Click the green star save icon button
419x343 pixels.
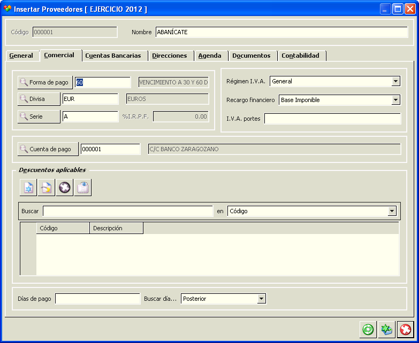tap(387, 330)
